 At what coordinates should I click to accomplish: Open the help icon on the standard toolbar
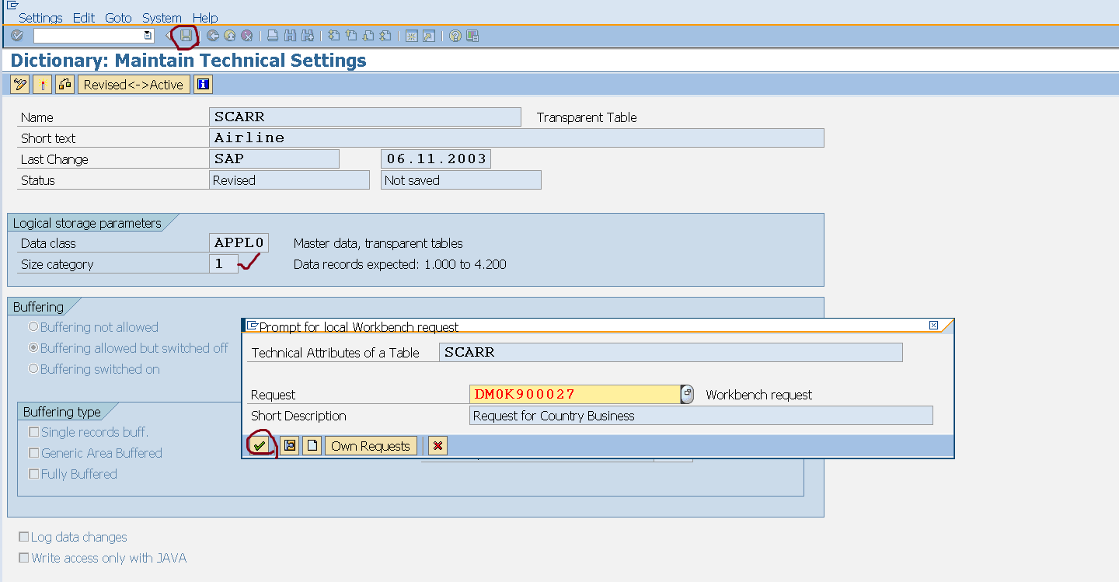pos(455,36)
